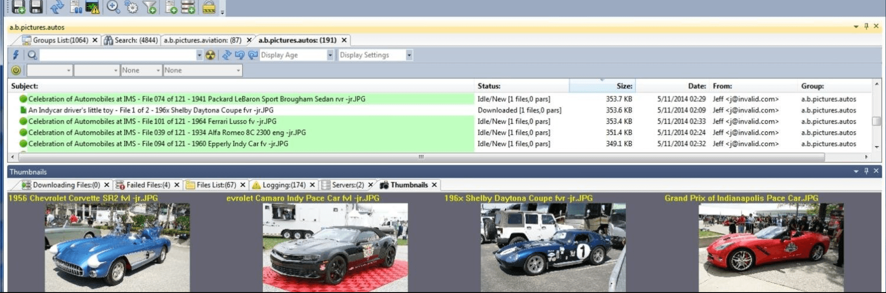Click the magnifying glass search icon
The width and height of the screenshot is (886, 293).
pos(32,55)
